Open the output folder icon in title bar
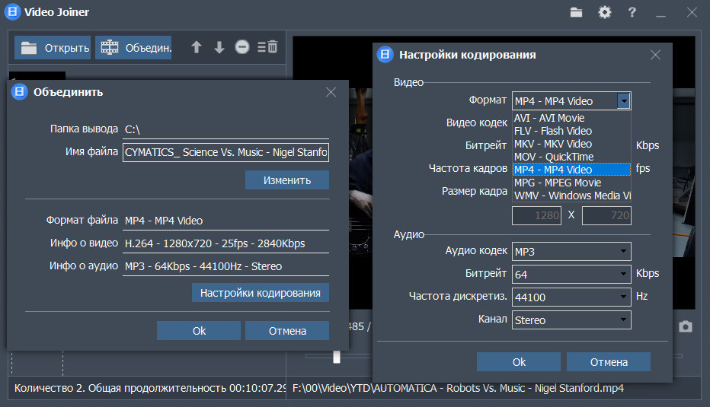 (577, 12)
